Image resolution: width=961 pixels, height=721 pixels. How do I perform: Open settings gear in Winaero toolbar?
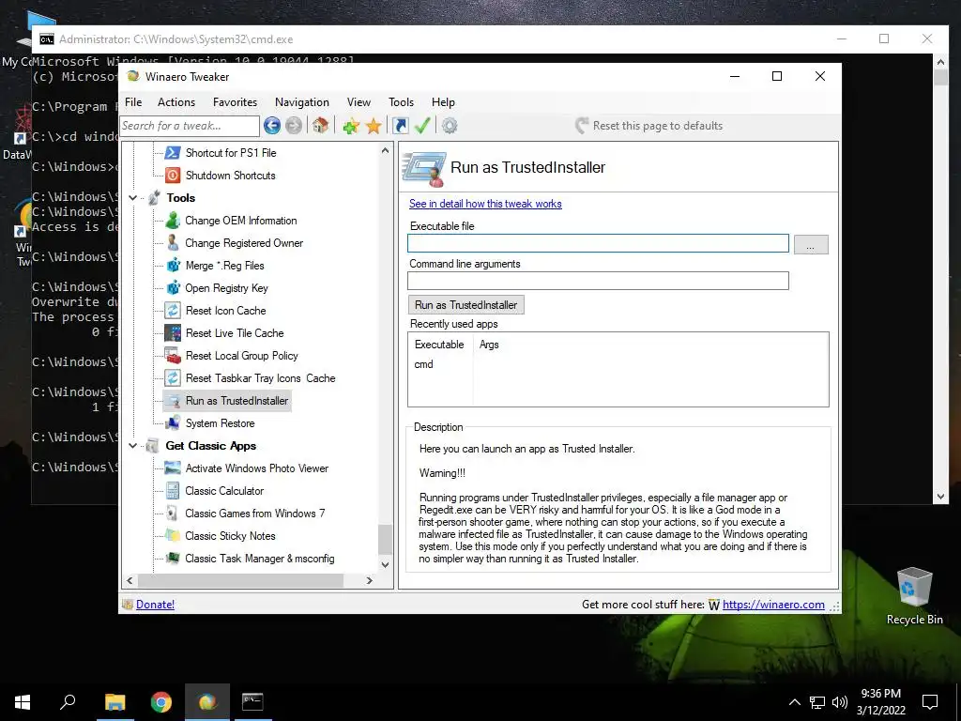click(x=450, y=126)
